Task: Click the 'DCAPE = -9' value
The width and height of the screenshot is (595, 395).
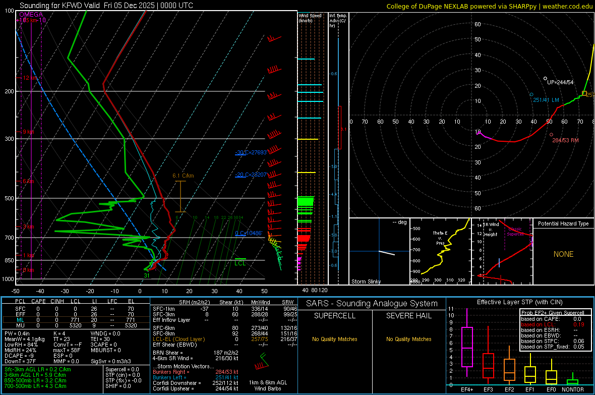Action: tap(19, 356)
